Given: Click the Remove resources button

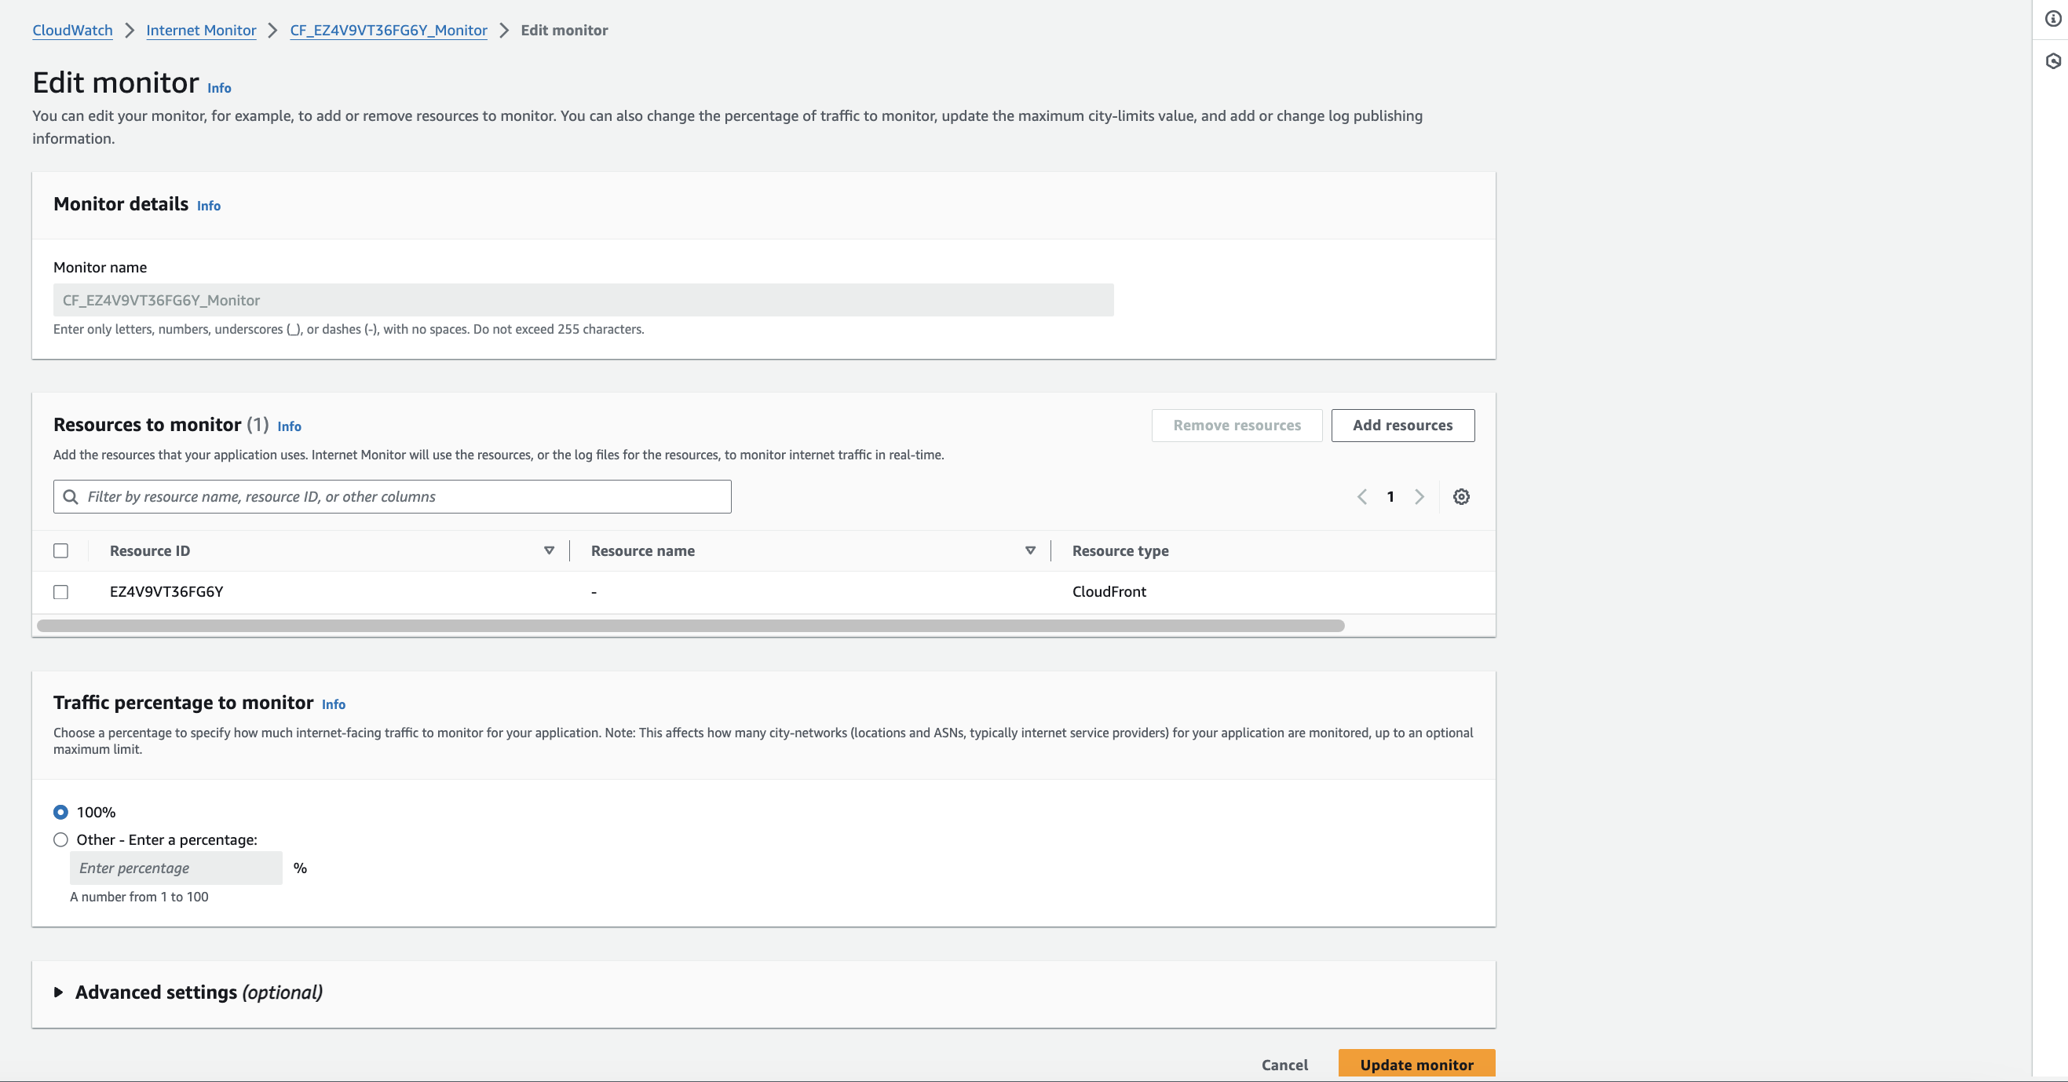Looking at the screenshot, I should pos(1237,426).
